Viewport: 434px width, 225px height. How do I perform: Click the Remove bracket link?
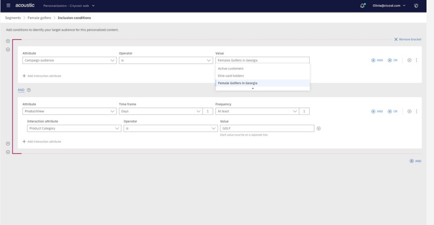pyautogui.click(x=408, y=39)
